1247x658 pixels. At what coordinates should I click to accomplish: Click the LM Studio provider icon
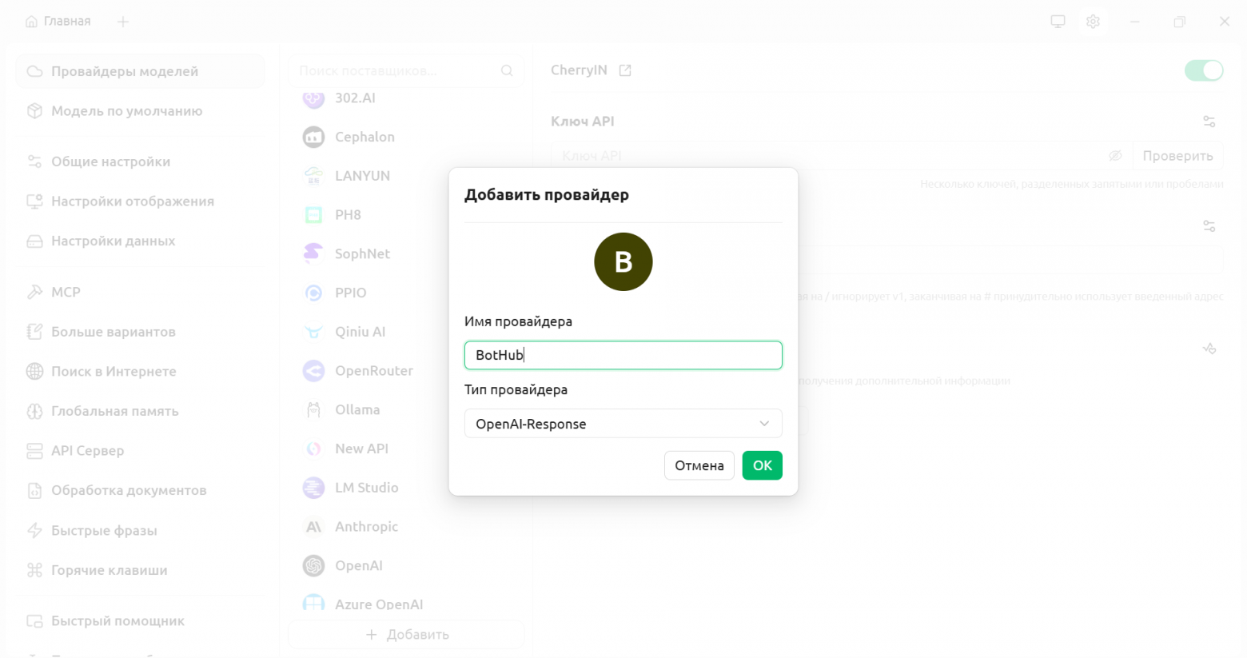click(313, 487)
